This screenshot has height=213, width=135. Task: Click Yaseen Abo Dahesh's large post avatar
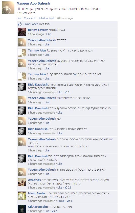pyautogui.click(x=8, y=8)
